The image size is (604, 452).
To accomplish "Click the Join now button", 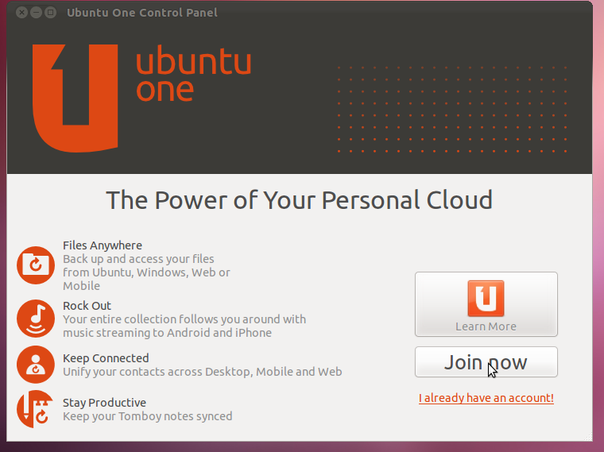I will [486, 362].
